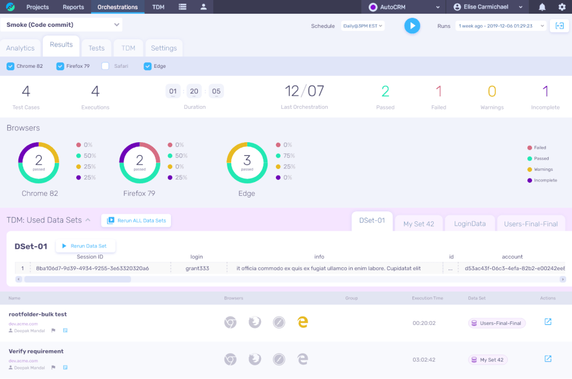572x379 pixels.
Task: Click flag icon for rootfolder-bulk test
Action: coord(53,331)
